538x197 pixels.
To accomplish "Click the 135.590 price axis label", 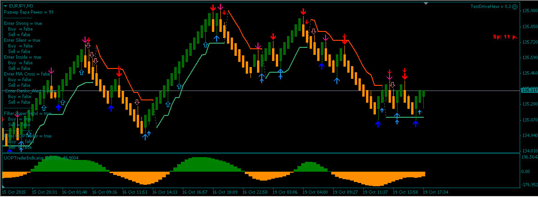I will tap(529, 58).
